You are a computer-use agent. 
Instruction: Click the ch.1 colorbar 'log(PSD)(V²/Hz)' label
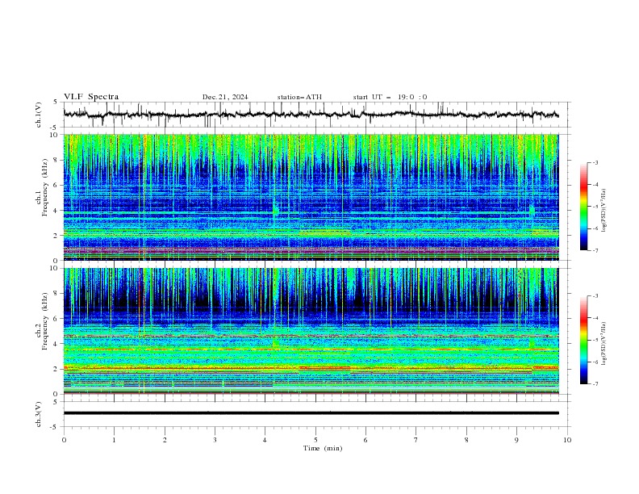point(603,211)
